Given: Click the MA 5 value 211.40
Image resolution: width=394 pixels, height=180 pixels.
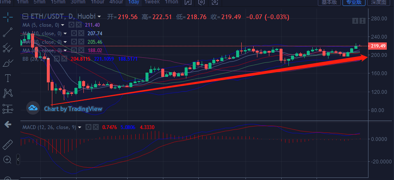Looking at the screenshot, I should [x=92, y=25].
